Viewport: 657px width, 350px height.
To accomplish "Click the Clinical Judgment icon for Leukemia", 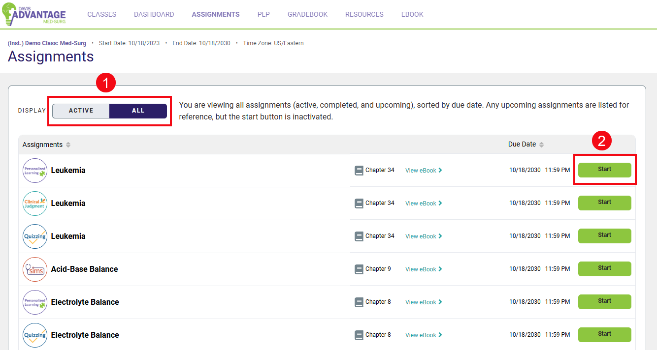I will pyautogui.click(x=35, y=204).
